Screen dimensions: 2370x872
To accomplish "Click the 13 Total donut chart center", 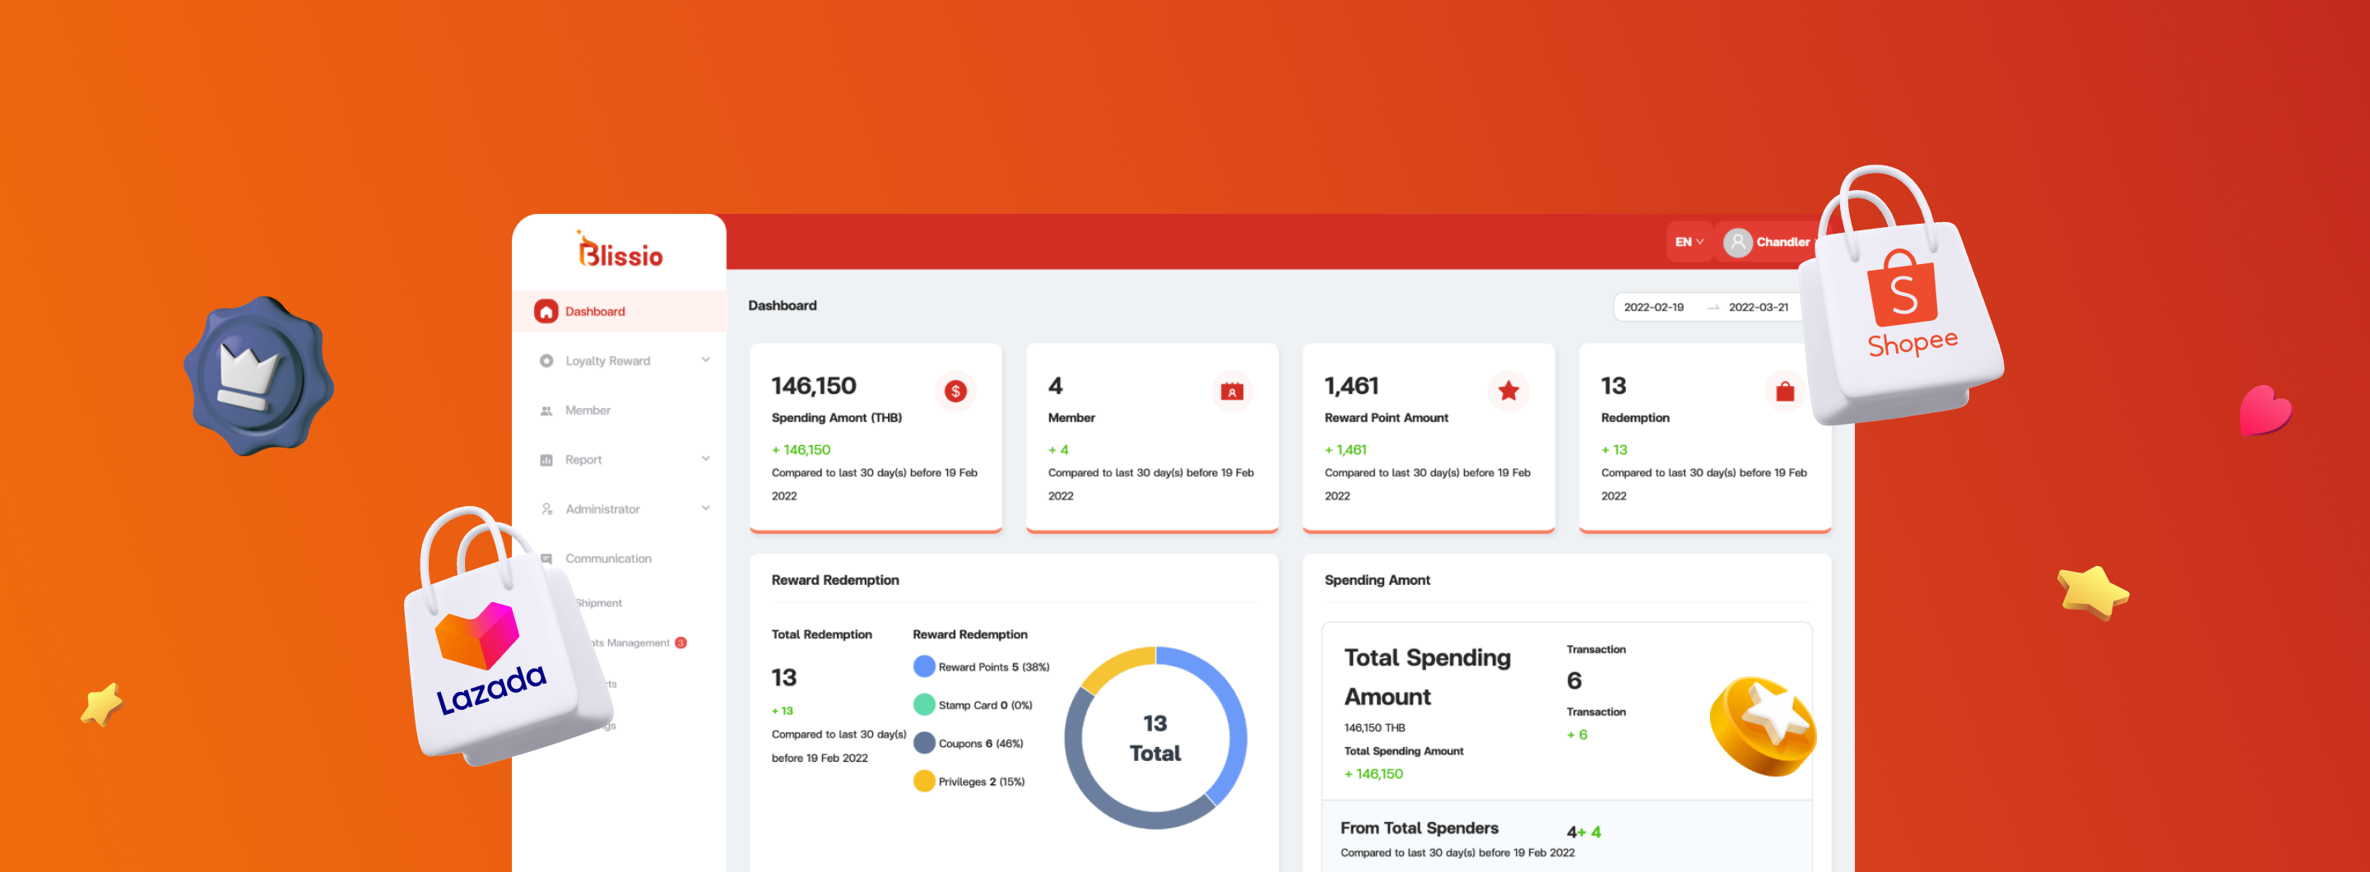I will point(1155,739).
